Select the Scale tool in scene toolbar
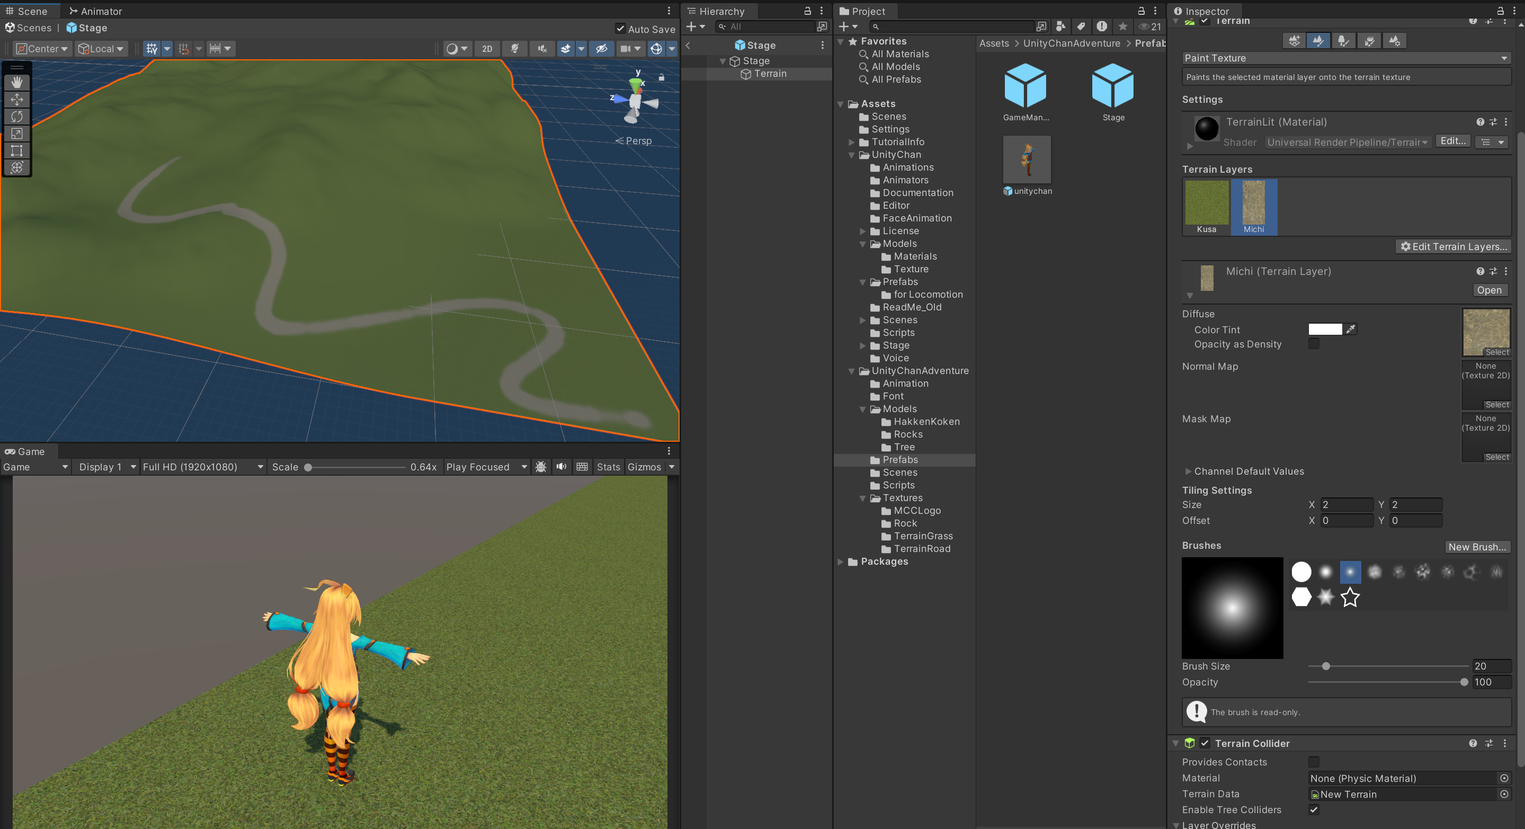 pyautogui.click(x=16, y=134)
